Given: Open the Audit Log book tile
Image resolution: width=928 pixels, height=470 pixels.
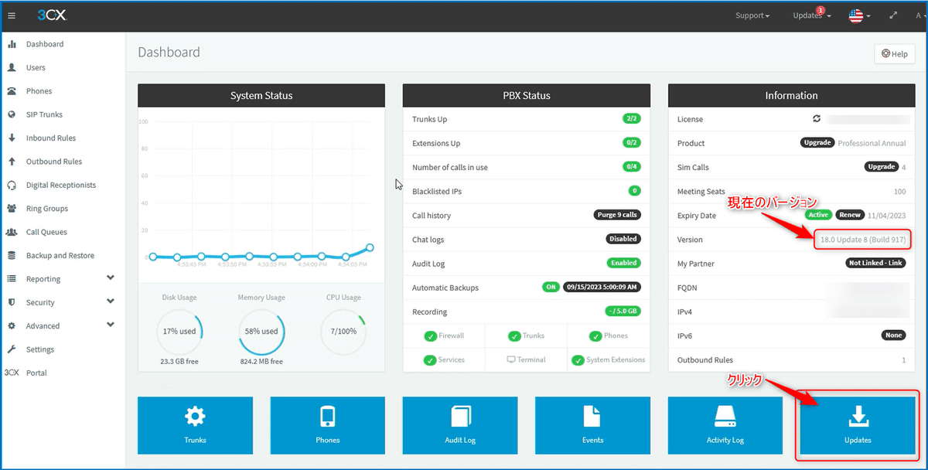Looking at the screenshot, I should [460, 425].
